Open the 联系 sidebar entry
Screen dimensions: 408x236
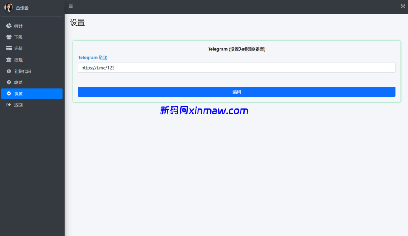pos(18,82)
